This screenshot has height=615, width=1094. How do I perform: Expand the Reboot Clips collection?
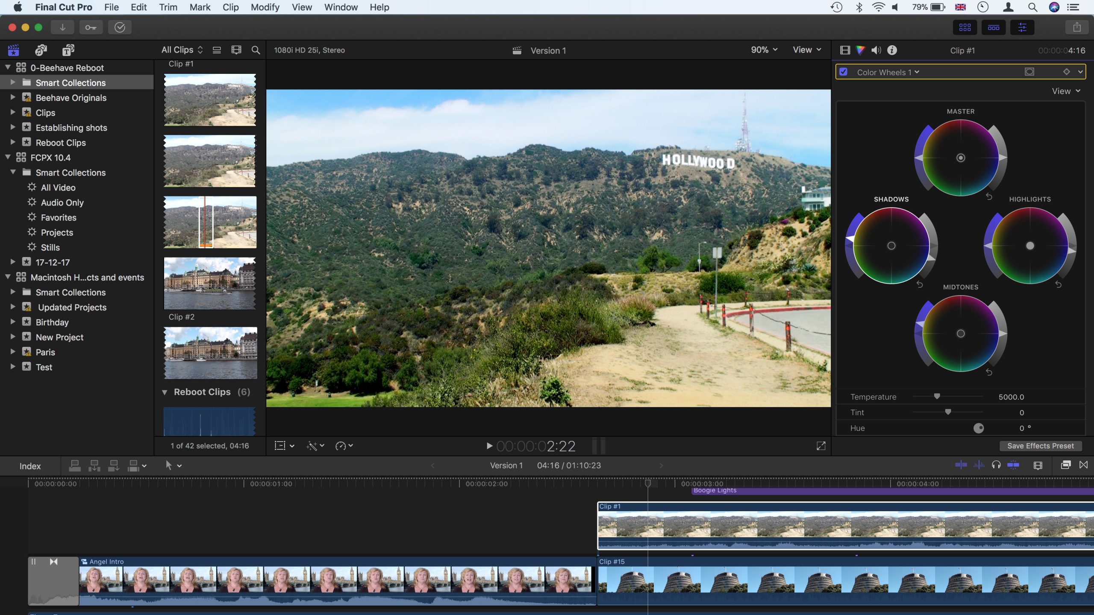coord(13,143)
